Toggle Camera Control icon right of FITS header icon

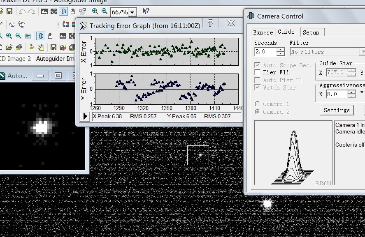(x=40, y=36)
